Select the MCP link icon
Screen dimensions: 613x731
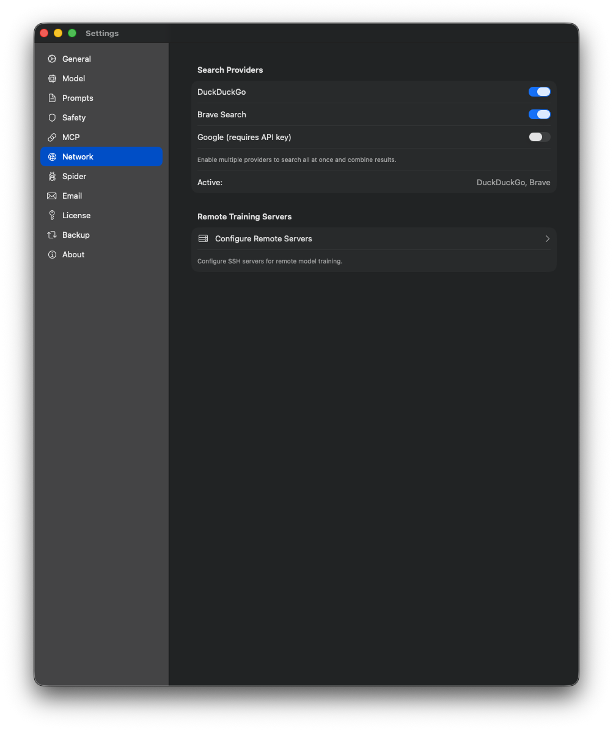[53, 137]
